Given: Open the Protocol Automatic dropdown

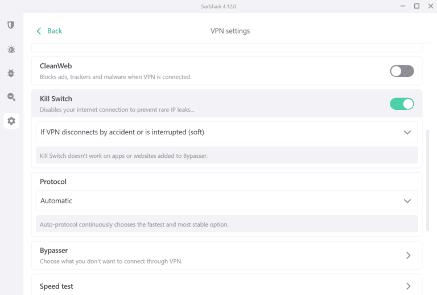Looking at the screenshot, I should [x=226, y=201].
